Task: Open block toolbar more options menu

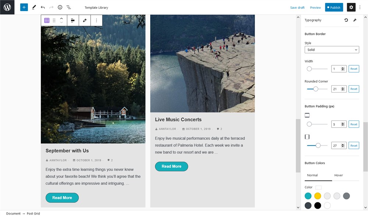Action: [x=96, y=20]
